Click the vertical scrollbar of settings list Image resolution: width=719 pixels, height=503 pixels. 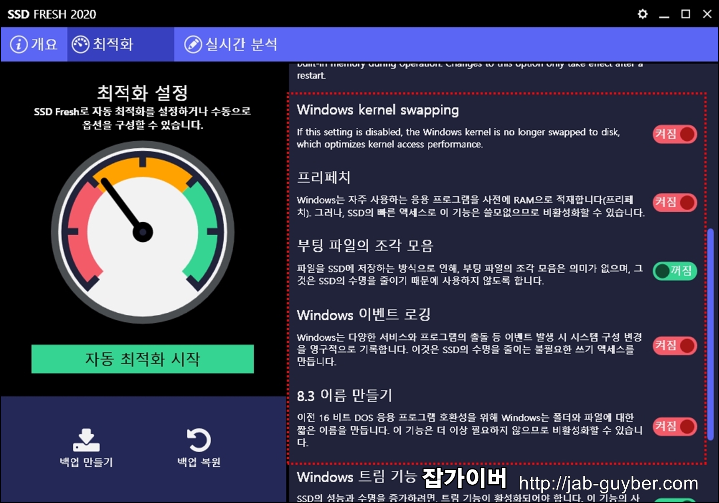[x=711, y=334]
